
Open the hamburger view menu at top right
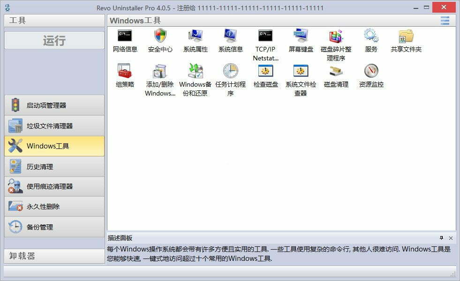(x=445, y=21)
